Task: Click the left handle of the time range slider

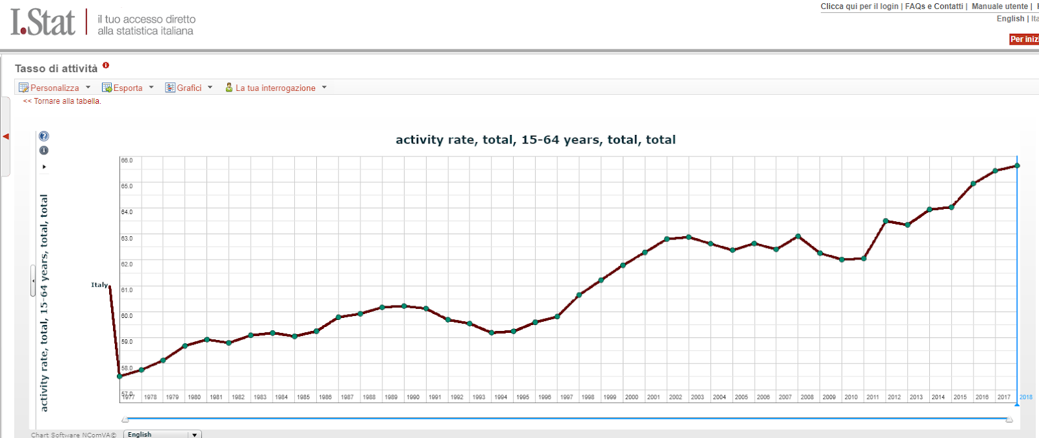Action: click(125, 420)
